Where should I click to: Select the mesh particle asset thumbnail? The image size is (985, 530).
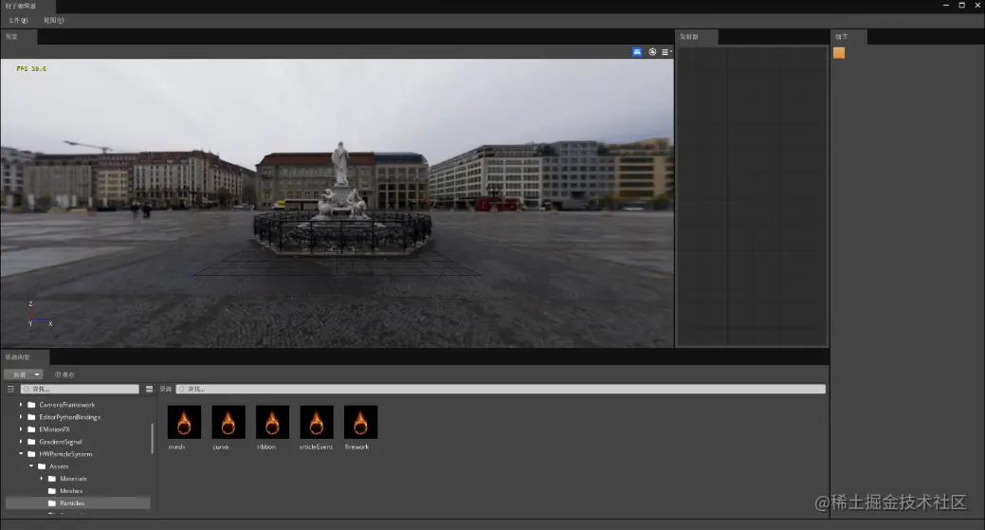[x=184, y=422]
